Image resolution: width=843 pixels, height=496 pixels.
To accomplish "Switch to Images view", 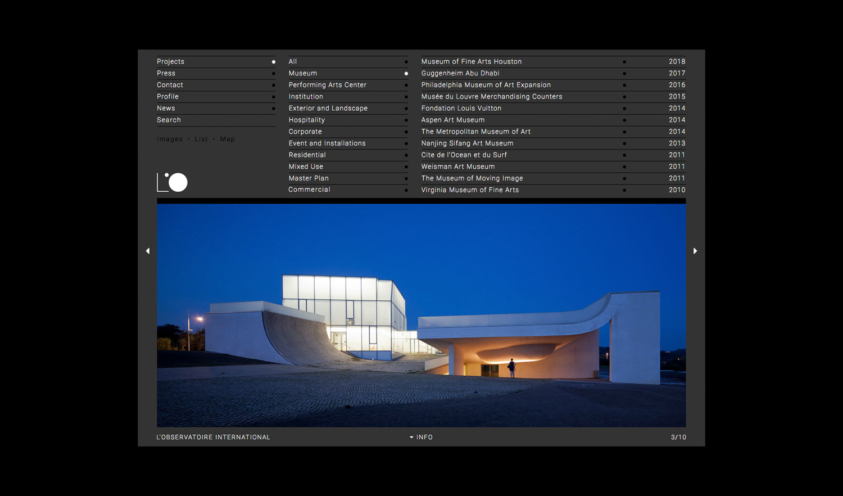I will tap(170, 139).
